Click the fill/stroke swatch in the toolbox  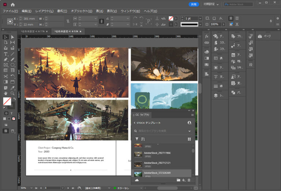[7, 101]
